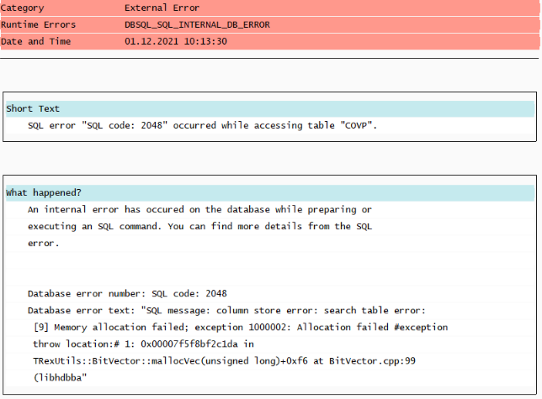Select the 01.12.2021 10:13:30 timestamp
Viewport: 542px width, 399px height.
click(x=176, y=41)
